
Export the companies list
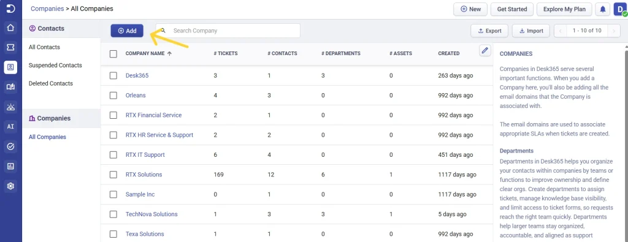(489, 31)
